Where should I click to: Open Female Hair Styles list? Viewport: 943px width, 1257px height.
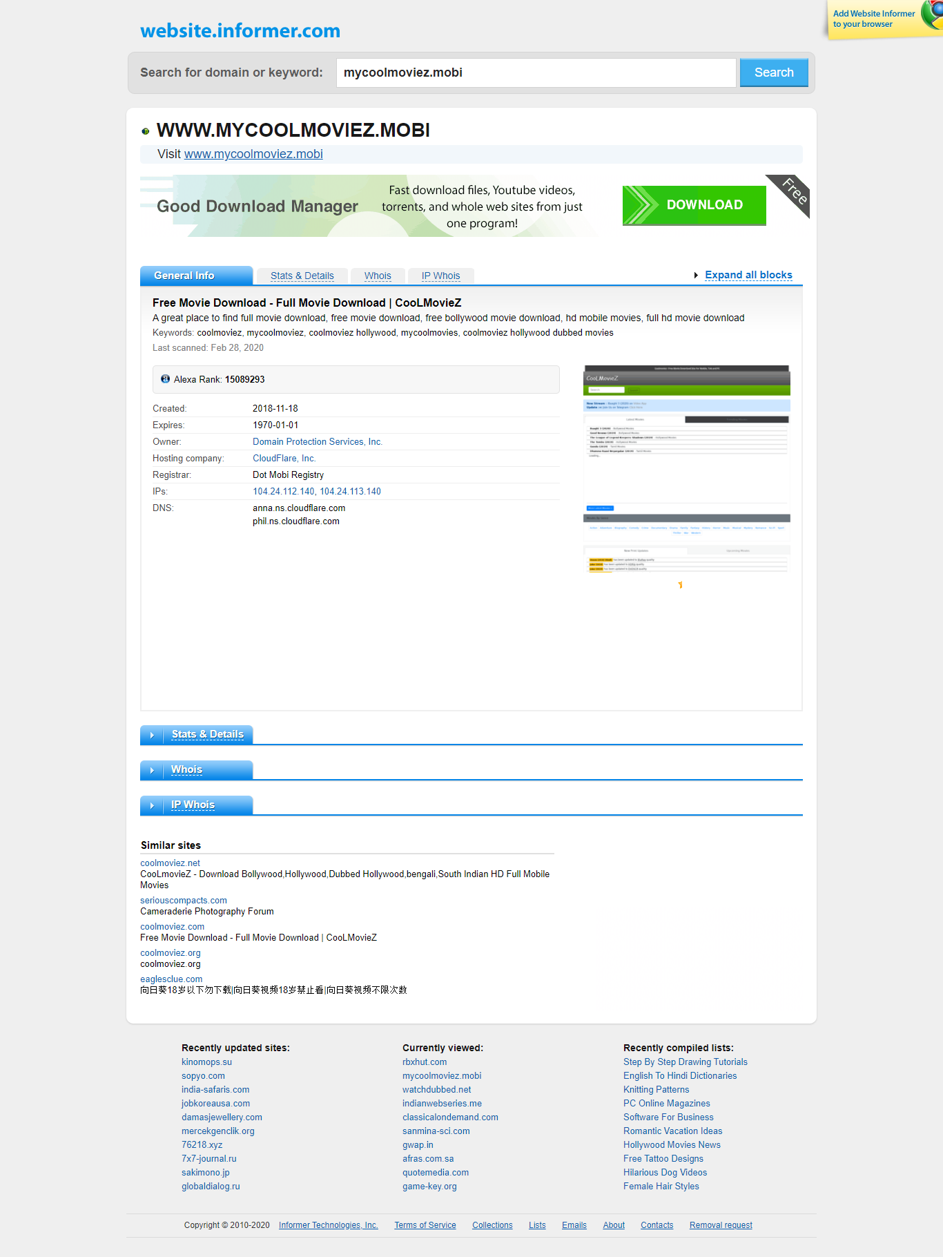(661, 1187)
